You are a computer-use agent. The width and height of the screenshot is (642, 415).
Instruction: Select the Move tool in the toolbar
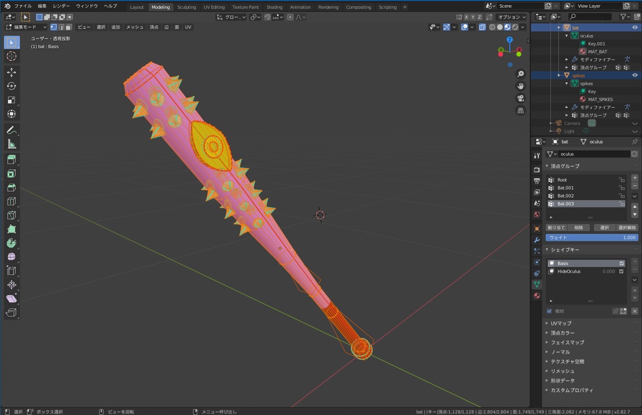[11, 72]
